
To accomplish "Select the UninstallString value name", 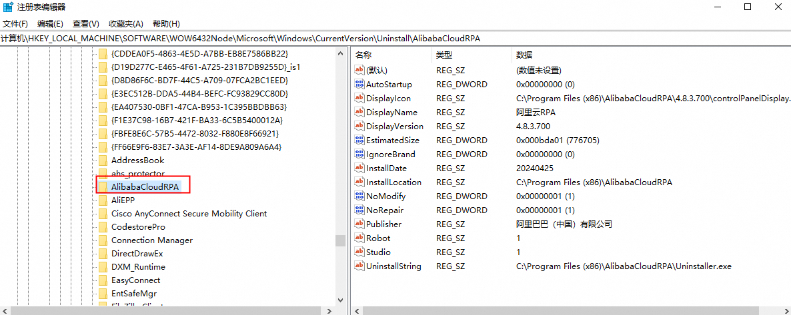I will (x=393, y=266).
